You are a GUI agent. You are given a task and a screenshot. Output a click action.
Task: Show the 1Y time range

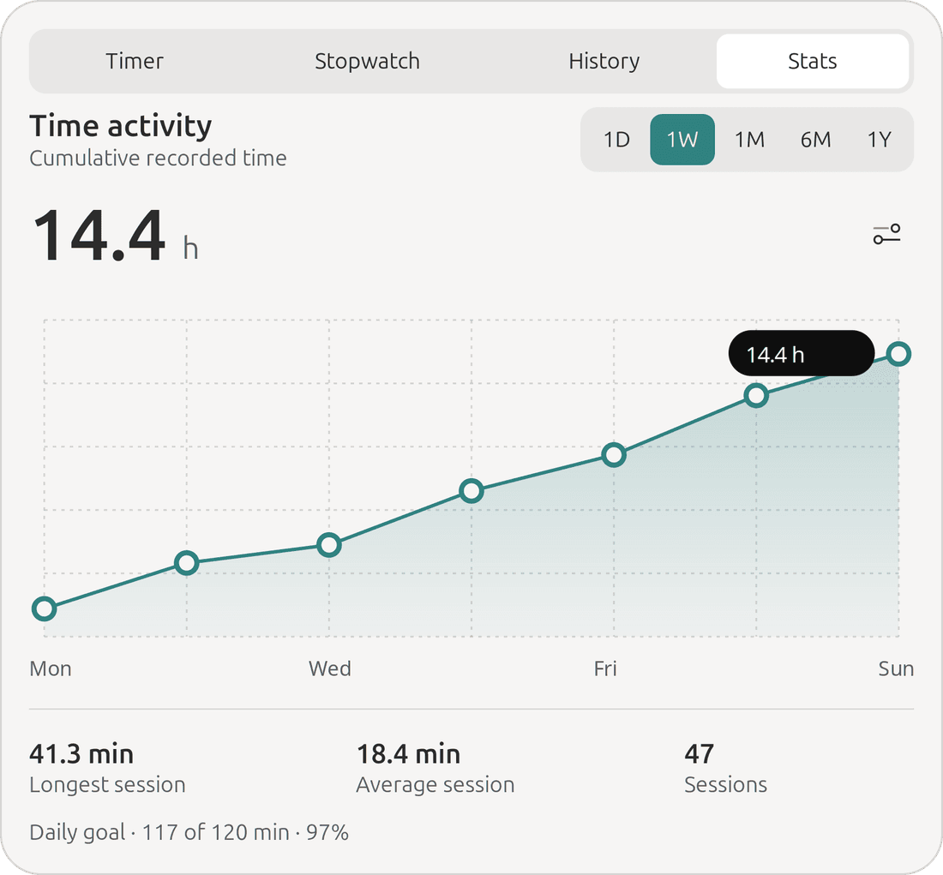879,140
